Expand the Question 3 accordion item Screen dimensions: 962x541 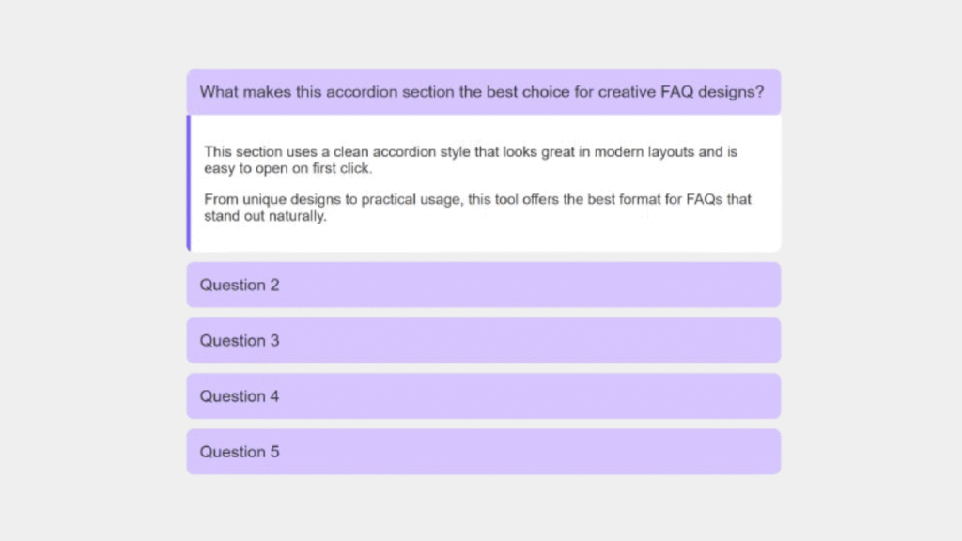(x=483, y=340)
